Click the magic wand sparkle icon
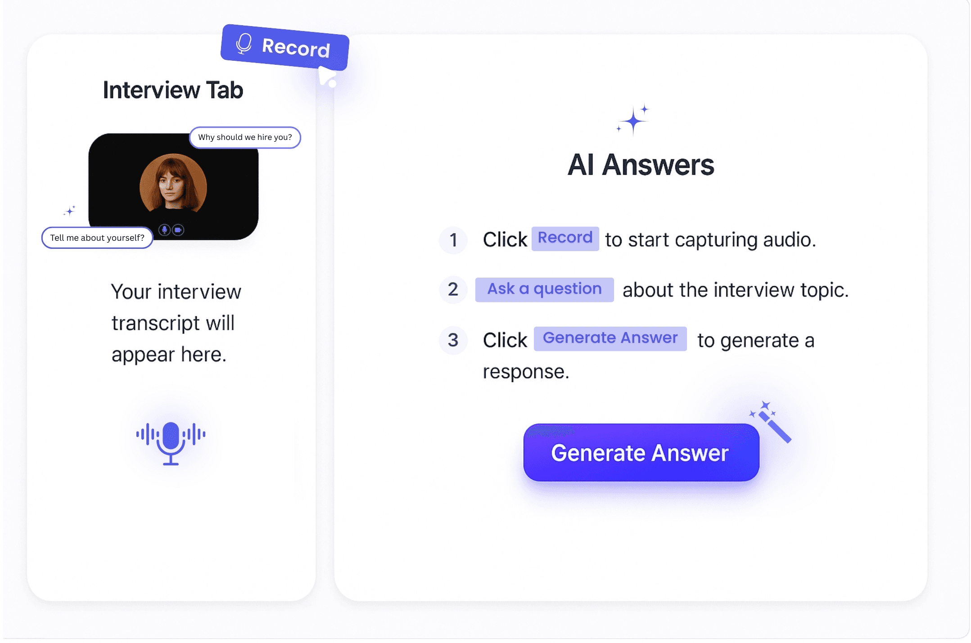The height and width of the screenshot is (643, 971). coord(770,422)
